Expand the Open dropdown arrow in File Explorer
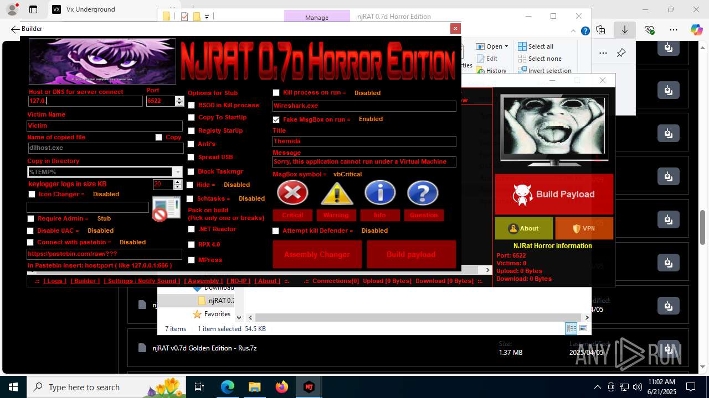Screen dimensions: 709x398 (x=506, y=46)
